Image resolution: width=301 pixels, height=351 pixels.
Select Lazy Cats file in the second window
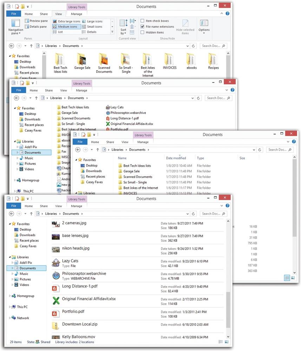pos(114,107)
